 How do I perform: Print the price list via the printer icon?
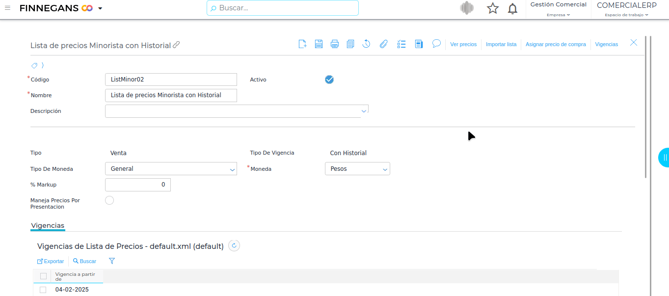[x=335, y=44]
